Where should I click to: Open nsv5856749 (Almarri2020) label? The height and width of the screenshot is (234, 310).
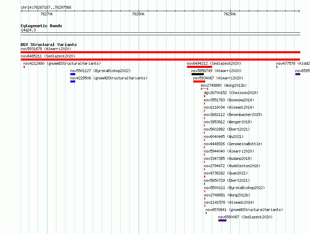tap(216, 71)
